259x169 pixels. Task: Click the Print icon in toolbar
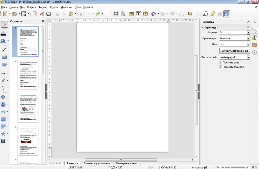(x=48, y=14)
